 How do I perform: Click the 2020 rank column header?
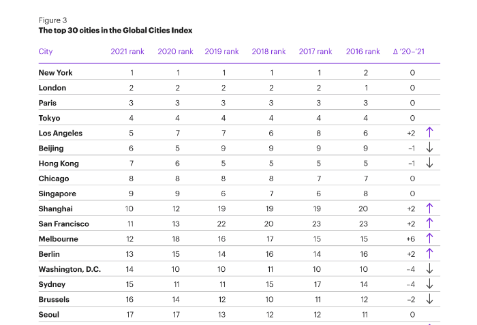click(x=175, y=51)
